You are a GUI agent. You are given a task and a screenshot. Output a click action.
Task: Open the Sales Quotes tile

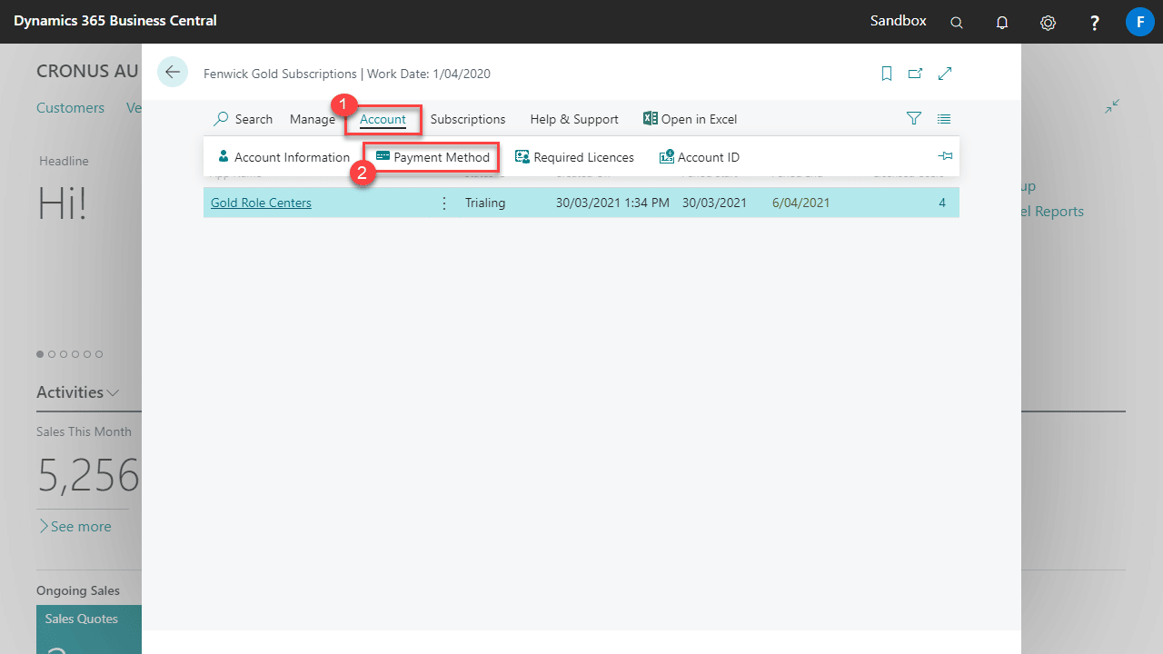pyautogui.click(x=89, y=629)
